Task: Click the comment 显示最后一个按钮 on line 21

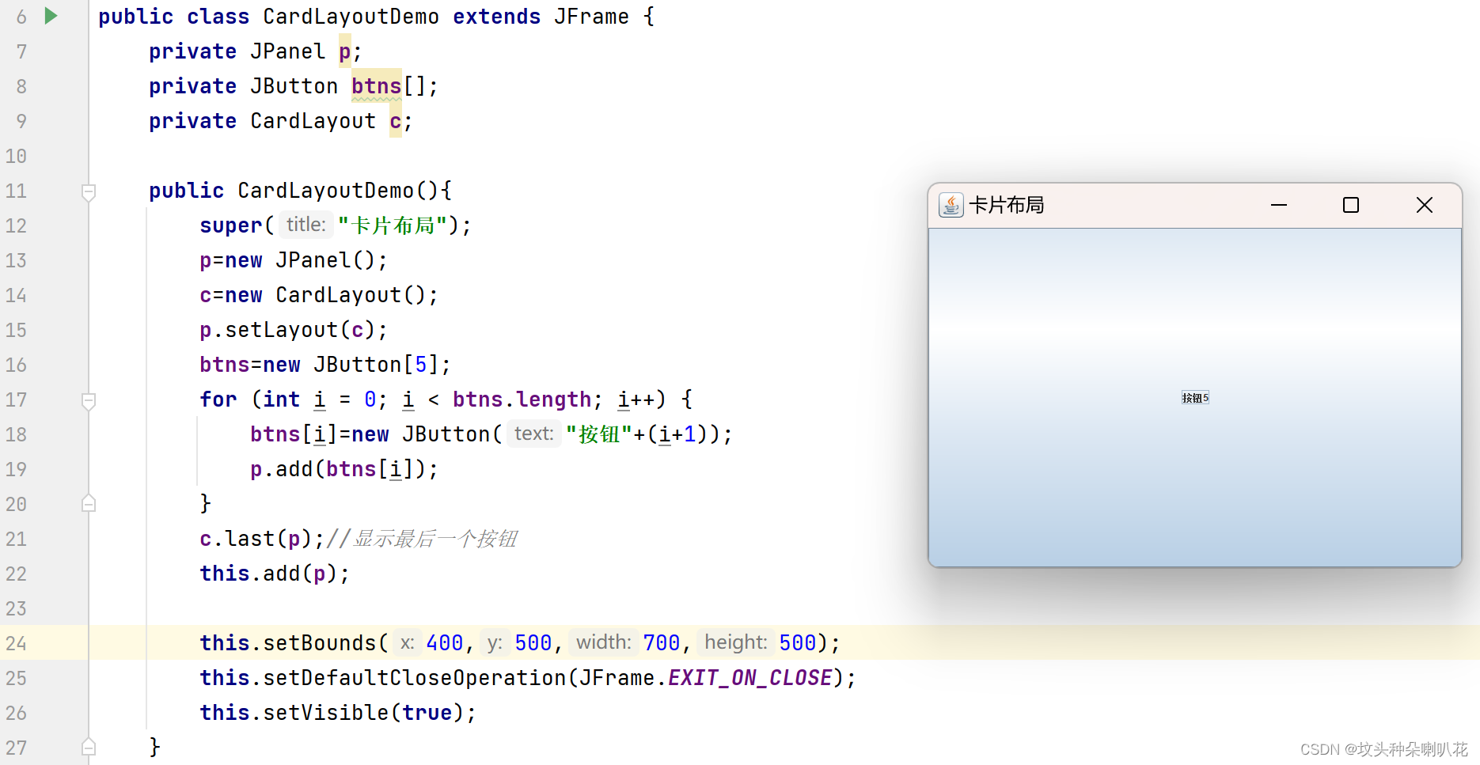Action: point(435,539)
